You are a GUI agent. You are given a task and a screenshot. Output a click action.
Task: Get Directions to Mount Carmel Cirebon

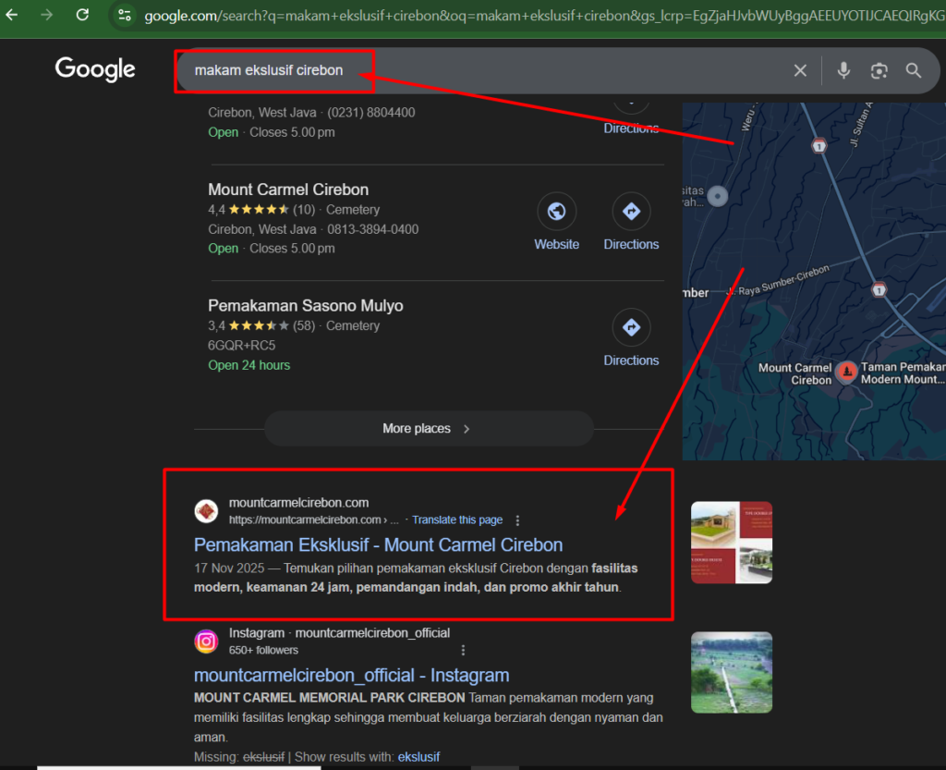coord(631,213)
